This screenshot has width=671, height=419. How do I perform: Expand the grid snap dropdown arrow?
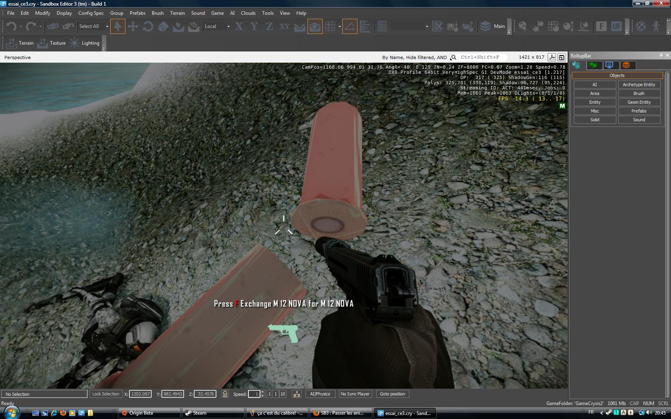(x=339, y=26)
